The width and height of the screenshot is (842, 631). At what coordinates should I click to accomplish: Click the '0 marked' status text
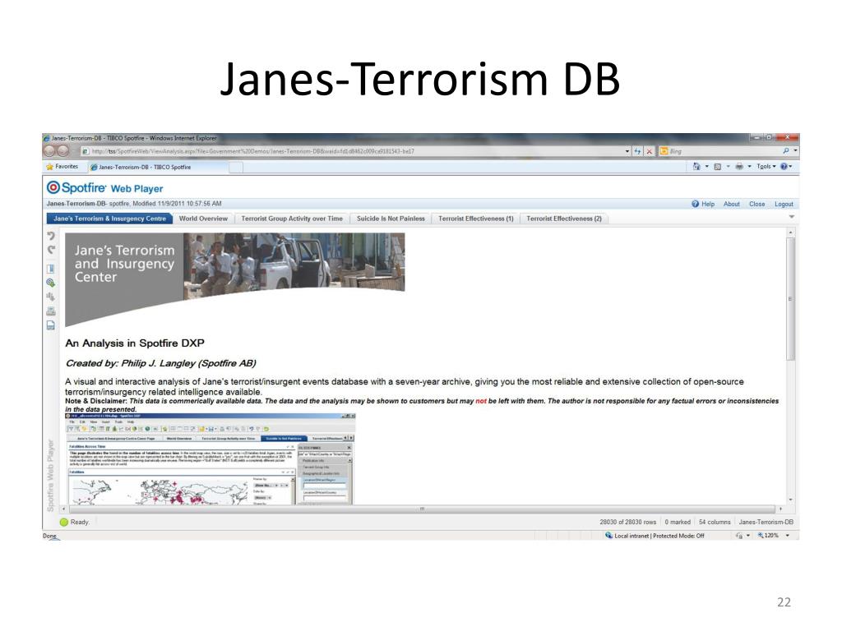pos(678,522)
